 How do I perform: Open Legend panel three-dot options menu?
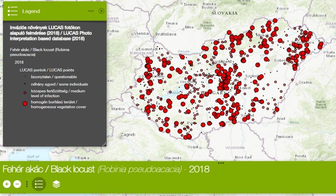[91, 11]
